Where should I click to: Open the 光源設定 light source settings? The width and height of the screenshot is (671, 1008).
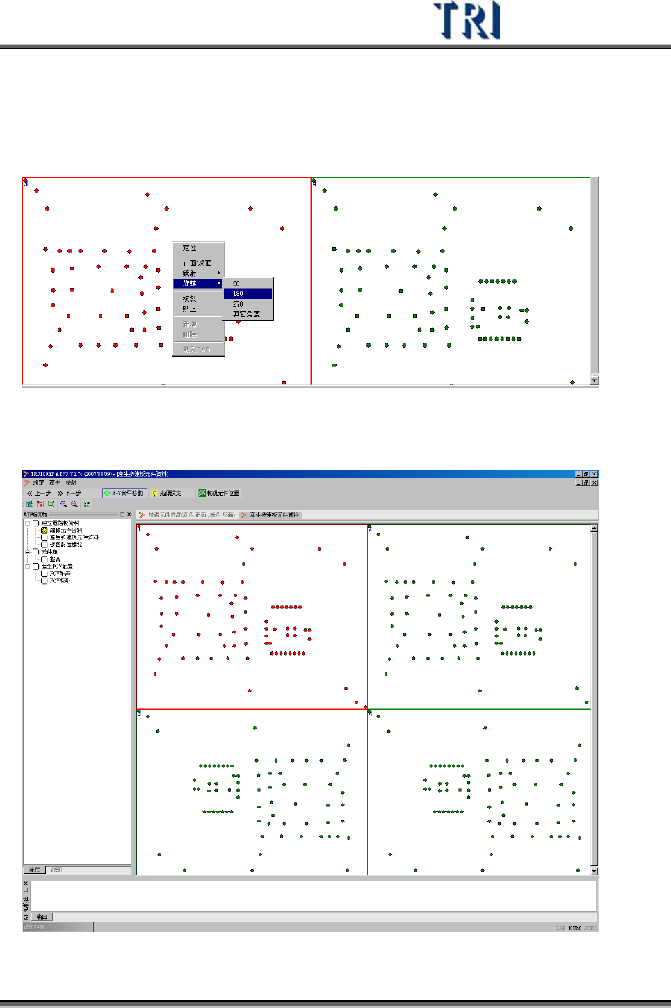point(167,493)
